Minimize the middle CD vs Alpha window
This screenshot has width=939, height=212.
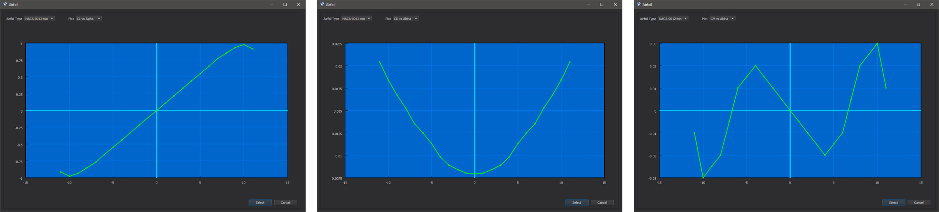coord(589,4)
